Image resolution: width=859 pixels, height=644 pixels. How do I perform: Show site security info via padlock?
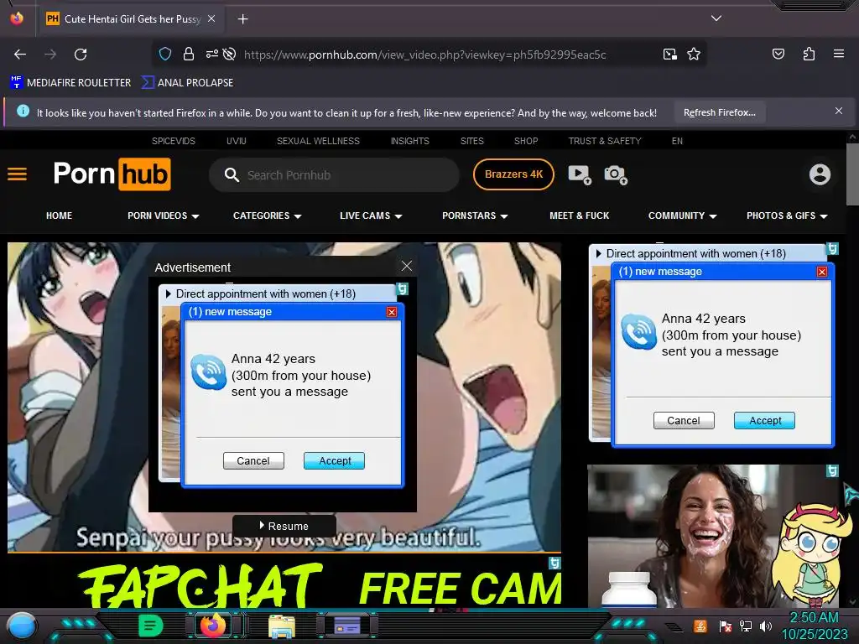pos(189,54)
